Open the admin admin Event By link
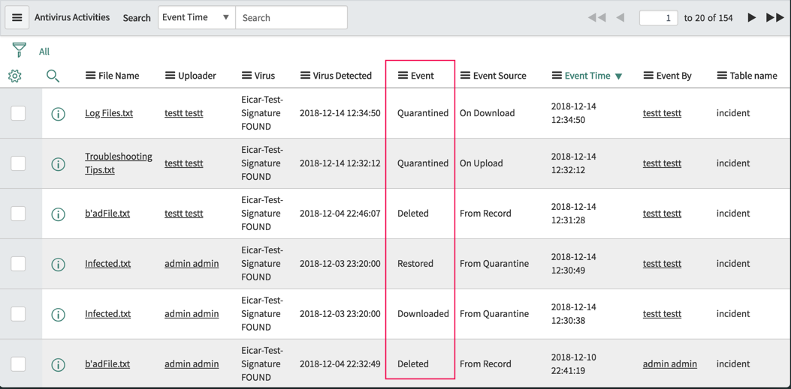Viewport: 791px width, 389px height. pyautogui.click(x=669, y=364)
